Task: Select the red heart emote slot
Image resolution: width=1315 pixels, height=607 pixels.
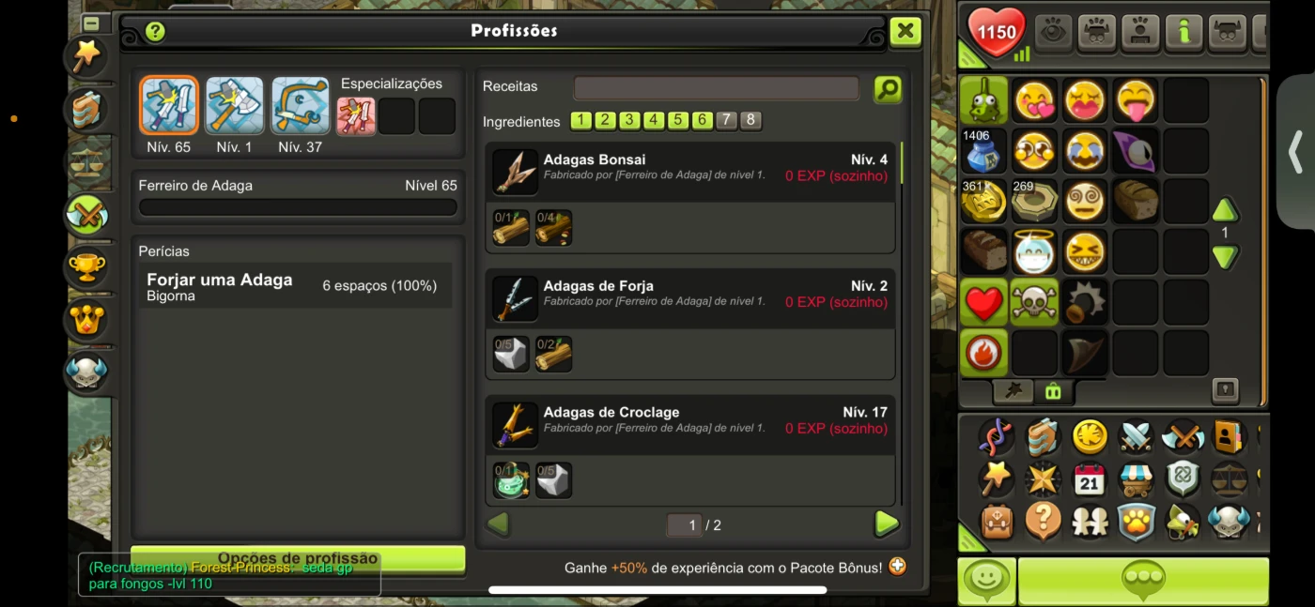Action: pos(983,302)
